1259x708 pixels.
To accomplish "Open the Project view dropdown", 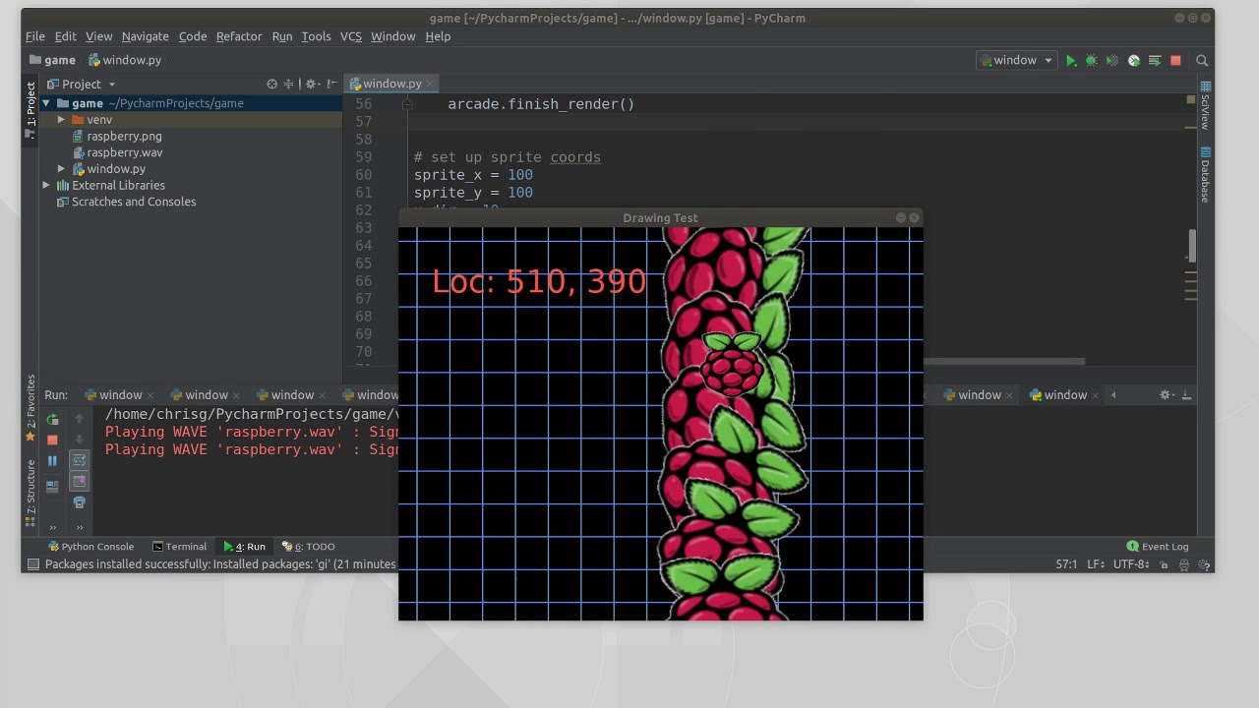I will tap(82, 84).
